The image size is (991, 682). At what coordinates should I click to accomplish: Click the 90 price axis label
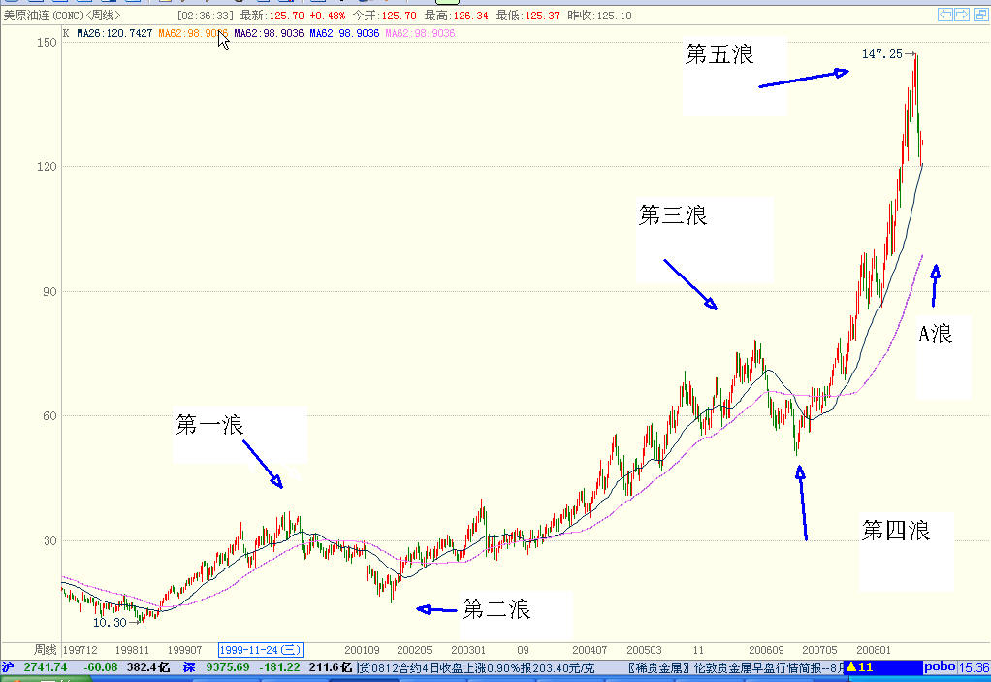[x=49, y=291]
